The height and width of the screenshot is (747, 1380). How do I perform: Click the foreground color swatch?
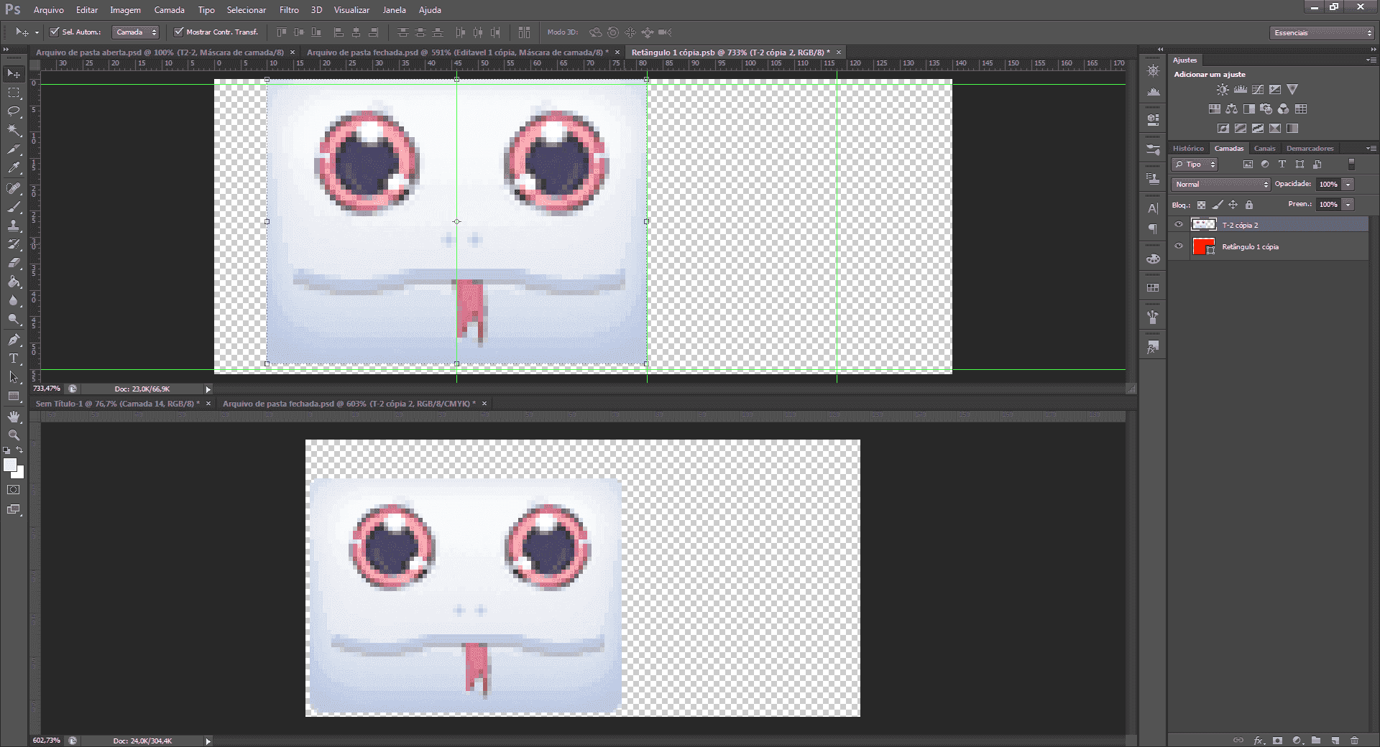[x=9, y=464]
